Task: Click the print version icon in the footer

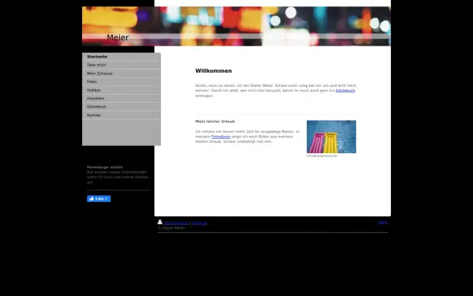Action: click(160, 222)
